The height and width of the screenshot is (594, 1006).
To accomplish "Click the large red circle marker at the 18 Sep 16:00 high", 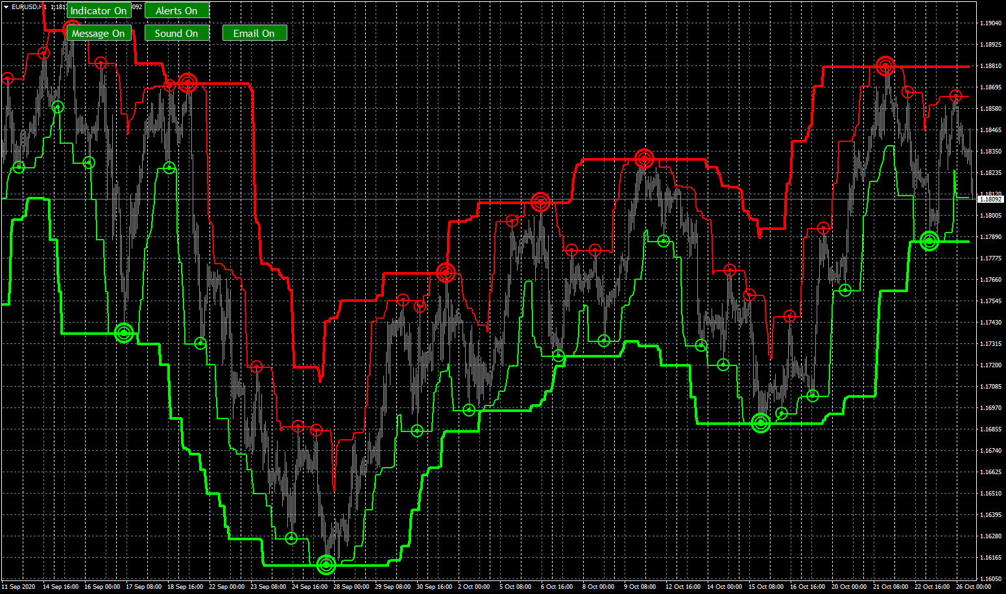I will pos(187,83).
